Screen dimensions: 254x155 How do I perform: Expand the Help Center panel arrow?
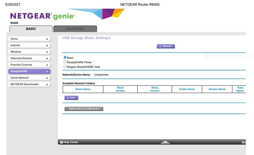165,142
